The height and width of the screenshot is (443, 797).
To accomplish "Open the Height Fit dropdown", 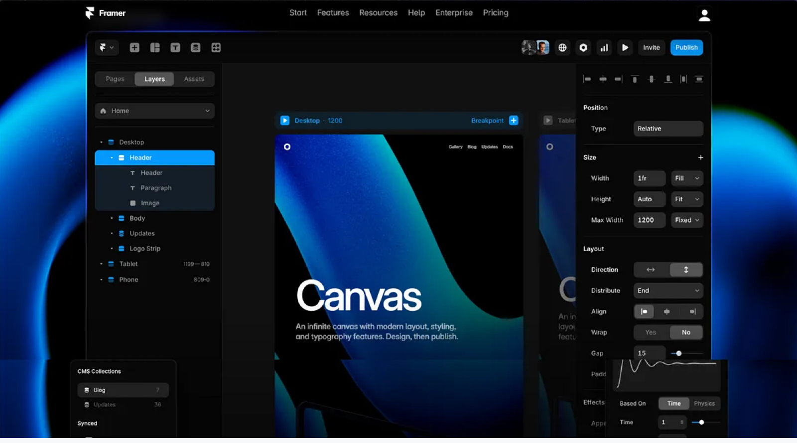I will point(686,199).
